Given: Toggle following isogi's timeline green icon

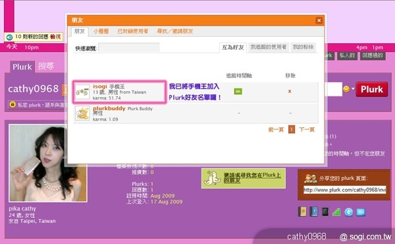Looking at the screenshot, I should (238, 91).
